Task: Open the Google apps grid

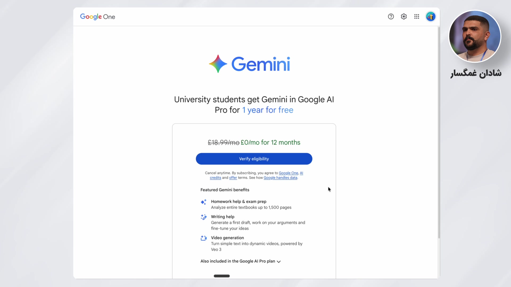Action: pyautogui.click(x=417, y=16)
